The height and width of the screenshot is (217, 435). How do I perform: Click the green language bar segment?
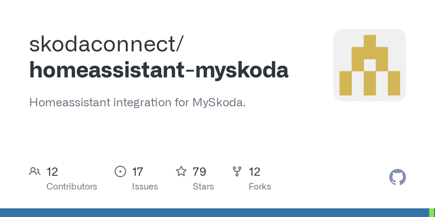point(432,213)
